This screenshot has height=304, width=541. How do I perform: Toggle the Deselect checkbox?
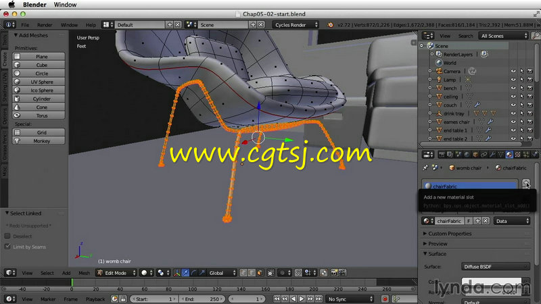7,236
